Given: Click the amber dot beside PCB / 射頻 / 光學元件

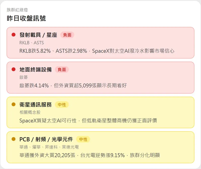Looking at the screenshot, I should click(14, 139).
